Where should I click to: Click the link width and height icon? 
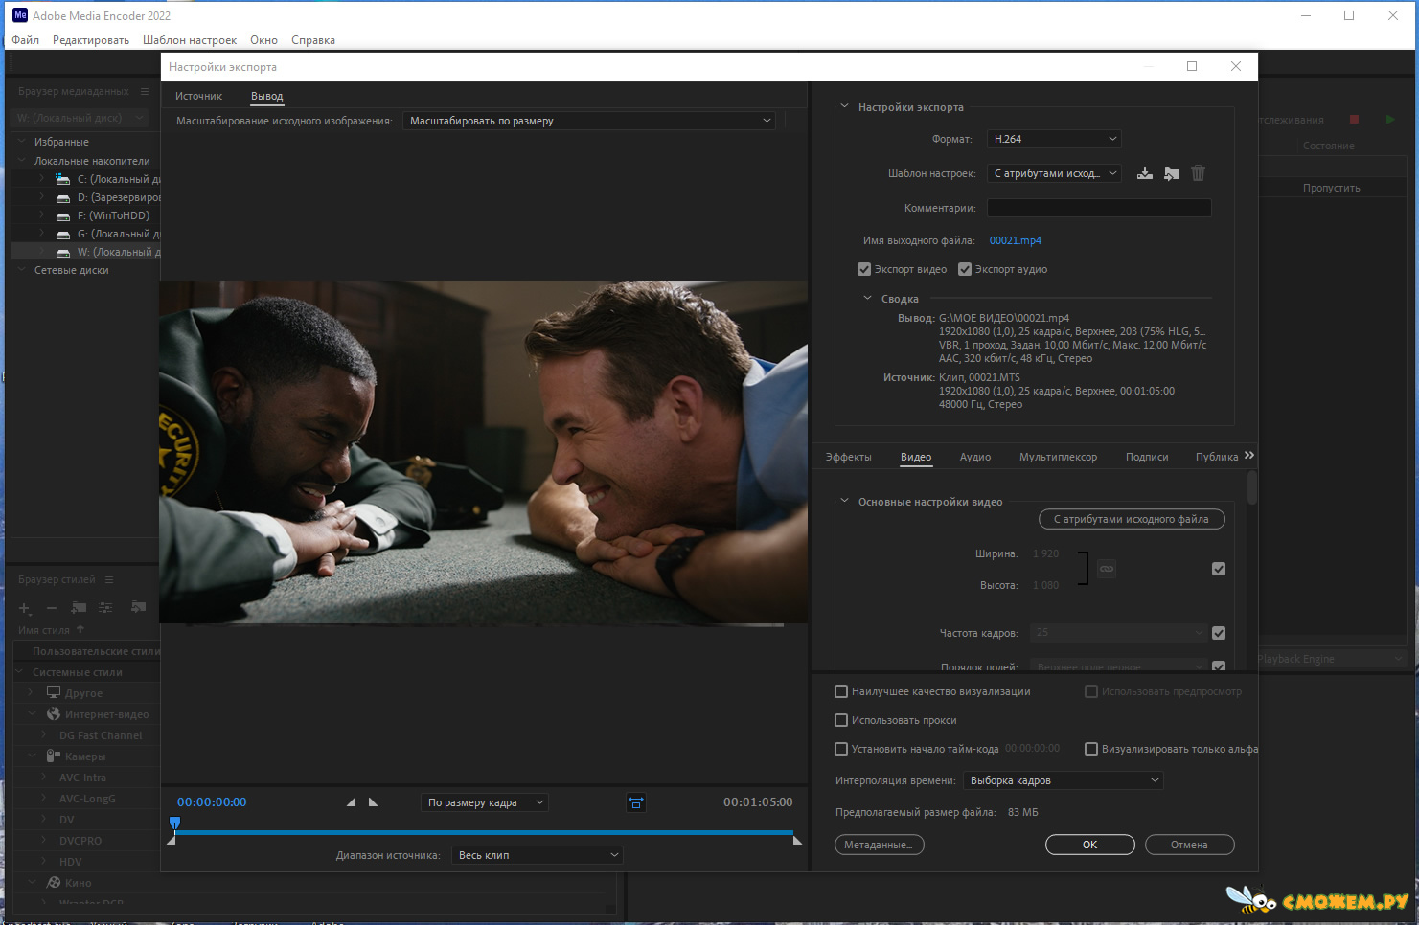pos(1107,569)
